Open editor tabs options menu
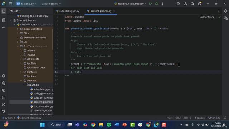The width and height of the screenshot is (229, 129). pos(219,11)
